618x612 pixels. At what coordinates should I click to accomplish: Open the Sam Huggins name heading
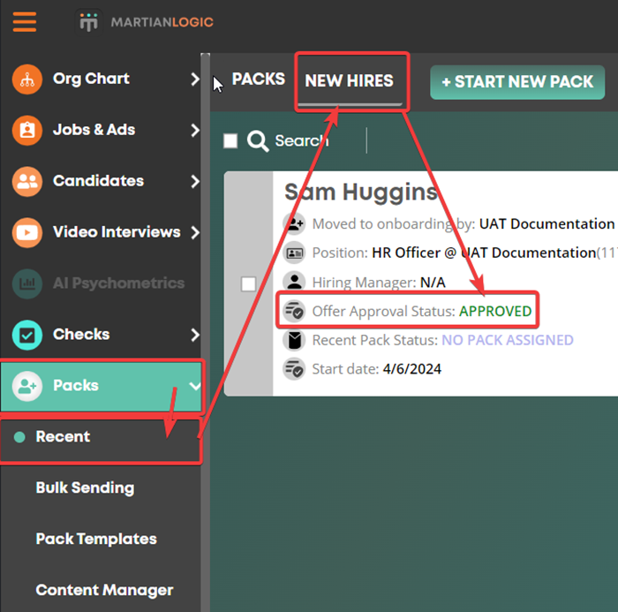360,192
